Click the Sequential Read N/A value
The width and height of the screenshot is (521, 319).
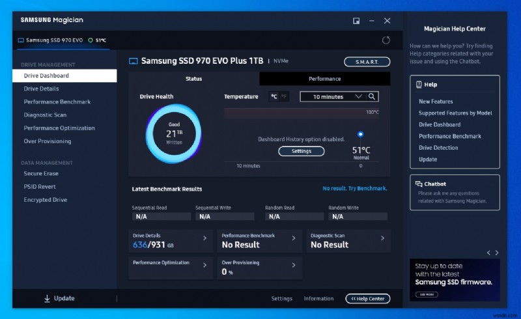[162, 217]
